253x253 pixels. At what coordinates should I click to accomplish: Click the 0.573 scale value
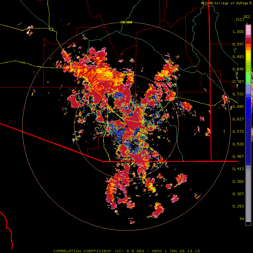click(x=238, y=132)
